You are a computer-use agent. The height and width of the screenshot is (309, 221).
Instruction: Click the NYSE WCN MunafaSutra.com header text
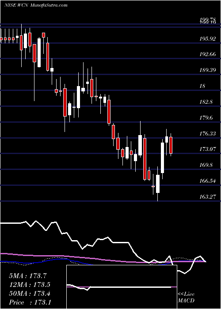[35, 5]
